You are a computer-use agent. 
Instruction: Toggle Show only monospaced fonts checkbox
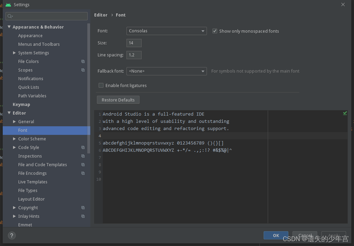click(215, 31)
